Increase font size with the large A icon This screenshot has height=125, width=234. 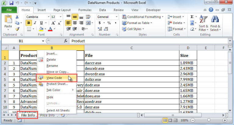(x=53, y=23)
